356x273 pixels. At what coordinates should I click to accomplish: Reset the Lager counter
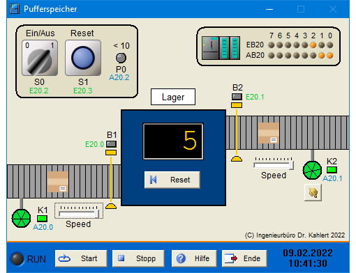tap(172, 180)
